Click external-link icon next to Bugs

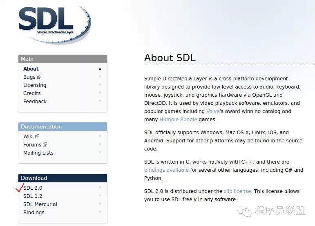coord(39,77)
